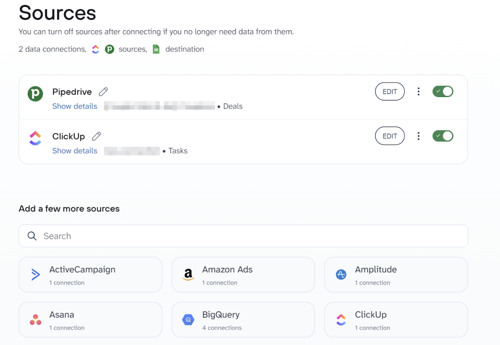Image resolution: width=500 pixels, height=345 pixels.
Task: Select the BigQuery source icon
Action: tap(188, 320)
